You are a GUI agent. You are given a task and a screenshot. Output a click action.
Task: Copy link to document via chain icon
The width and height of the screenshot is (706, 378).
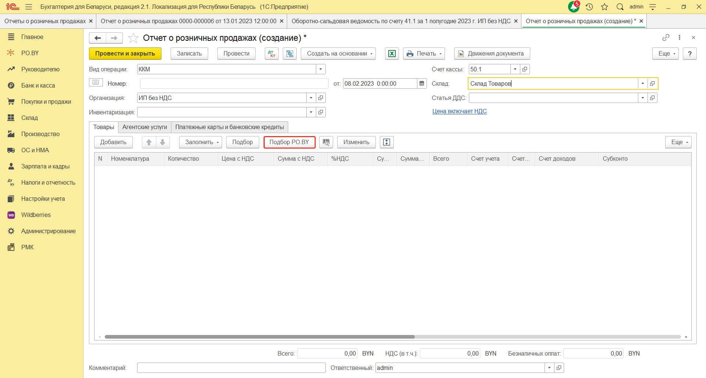point(666,38)
